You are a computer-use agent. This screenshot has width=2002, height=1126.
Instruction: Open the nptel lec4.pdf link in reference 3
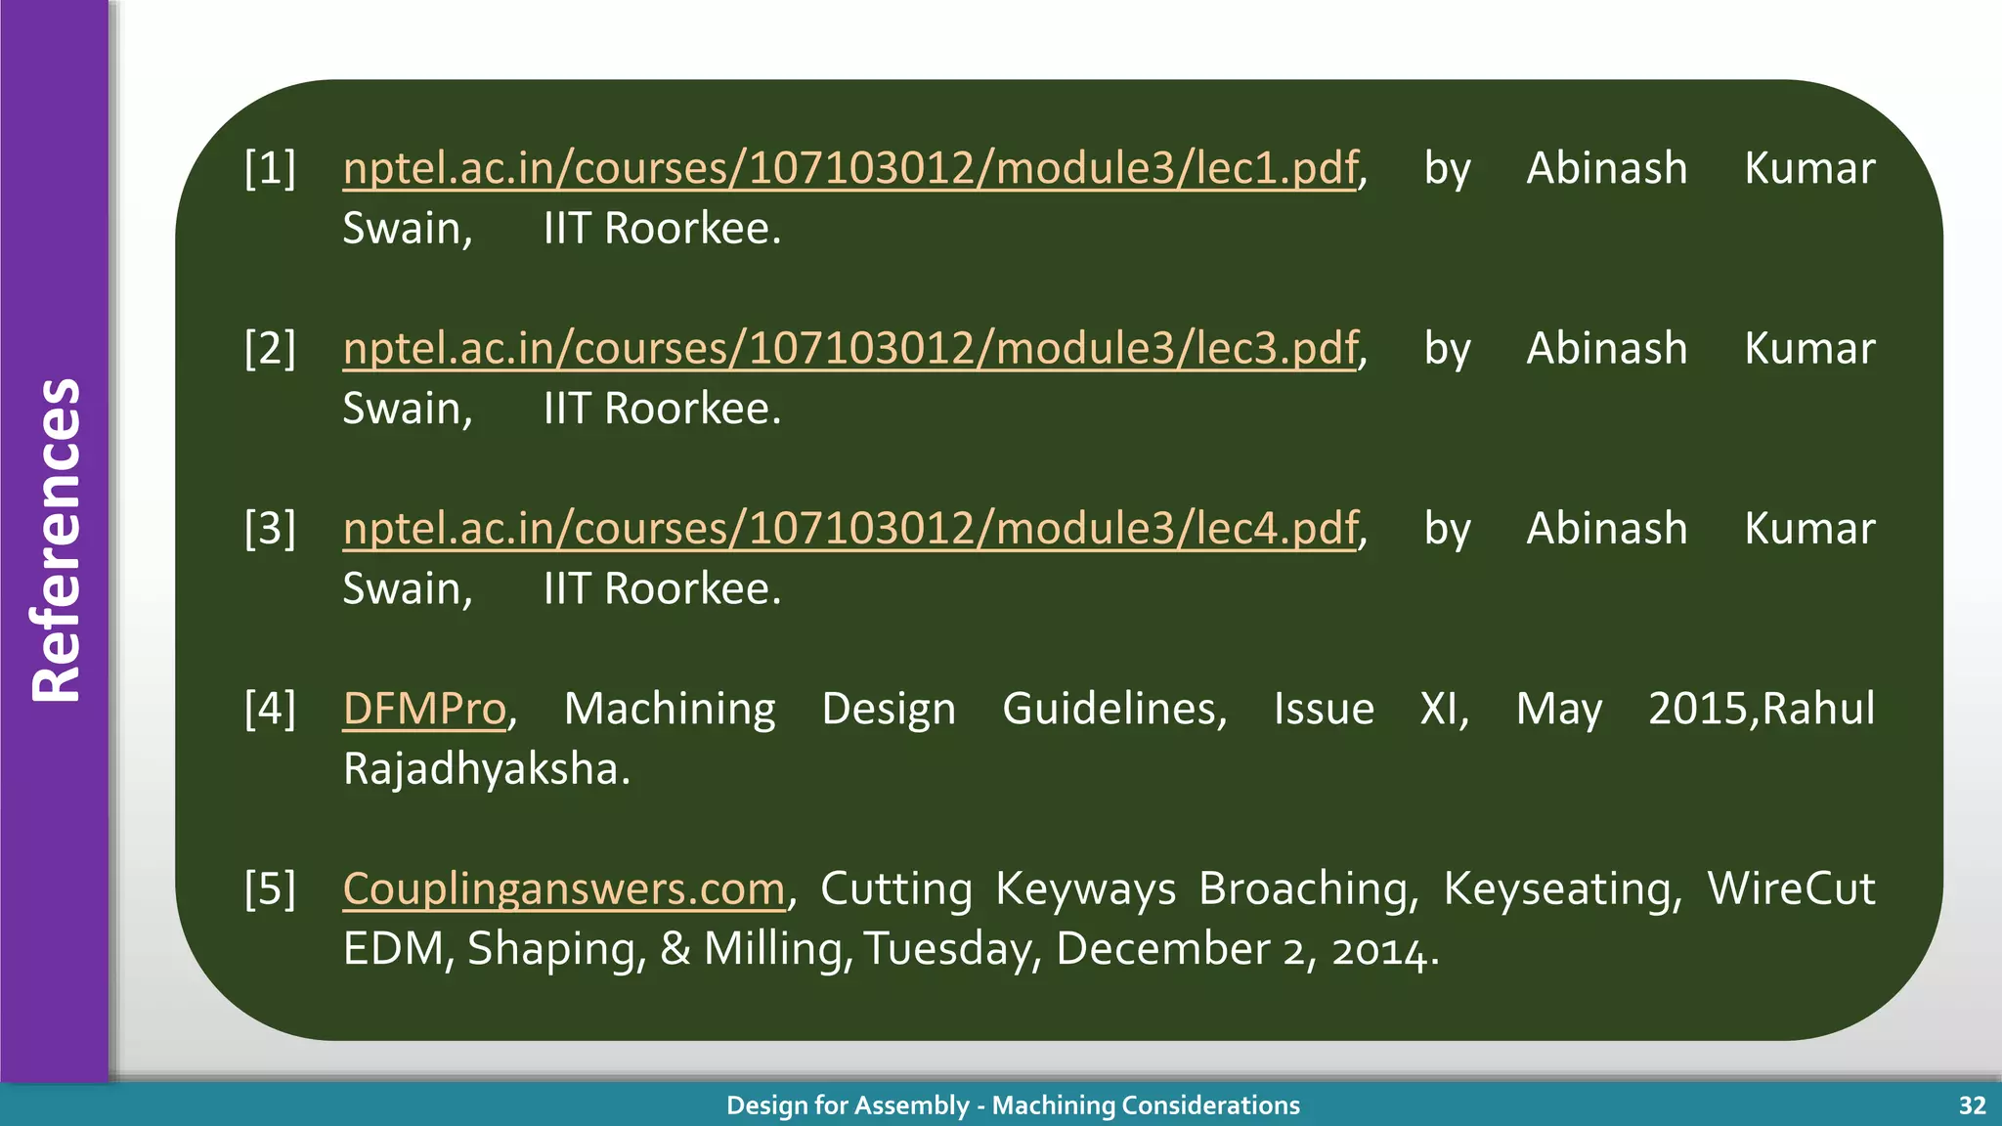tap(850, 529)
